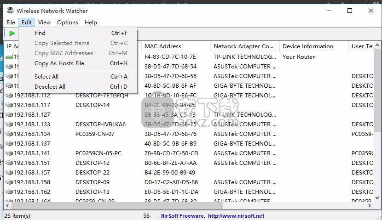The height and width of the screenshot is (220, 382).
Task: Click the vertical scrollbar thumb
Action: click(x=377, y=90)
